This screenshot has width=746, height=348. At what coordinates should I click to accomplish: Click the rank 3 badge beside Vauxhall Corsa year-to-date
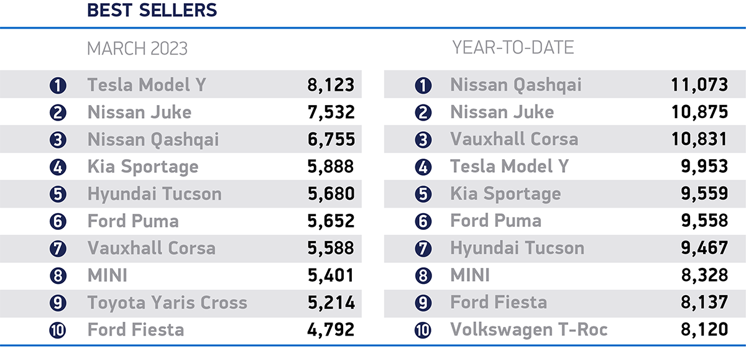(x=423, y=140)
